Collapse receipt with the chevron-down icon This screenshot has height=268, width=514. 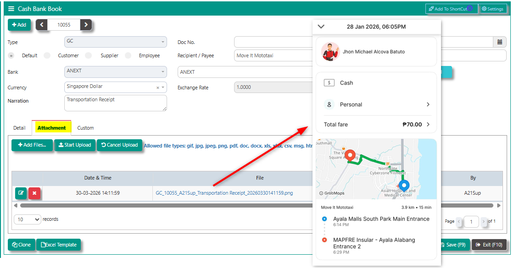coord(321,27)
